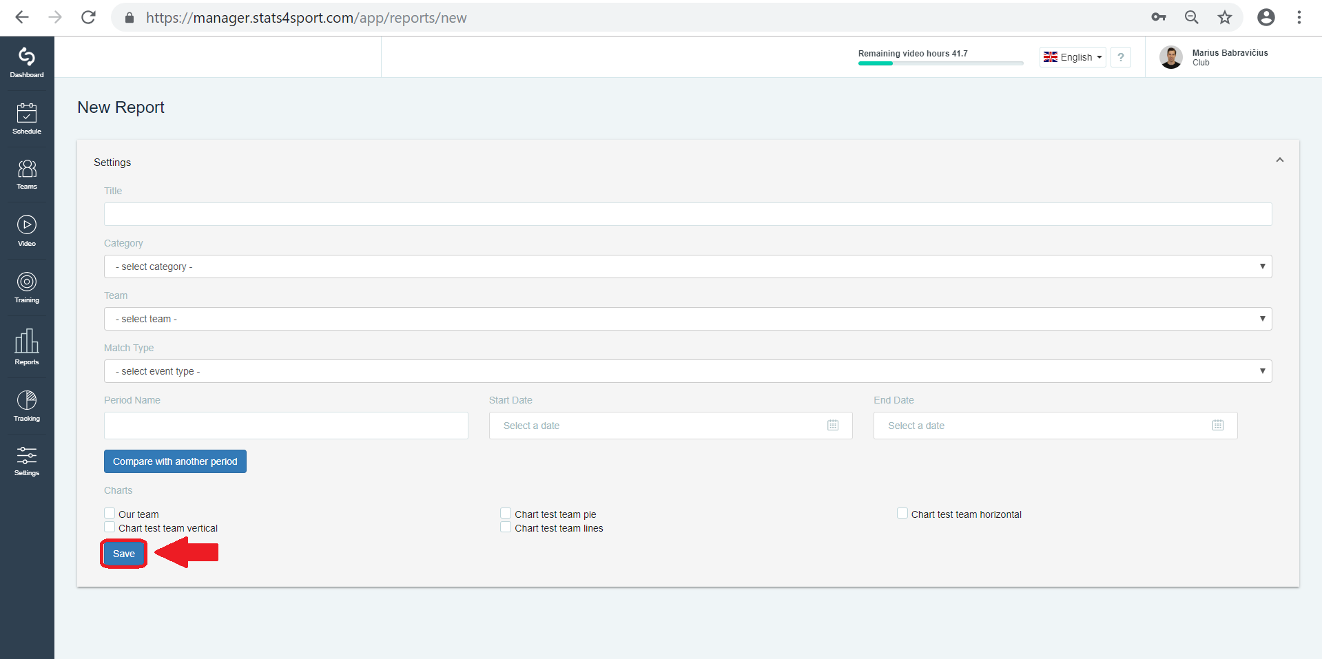Open the select category dropdown
This screenshot has width=1322, height=659.
click(688, 266)
